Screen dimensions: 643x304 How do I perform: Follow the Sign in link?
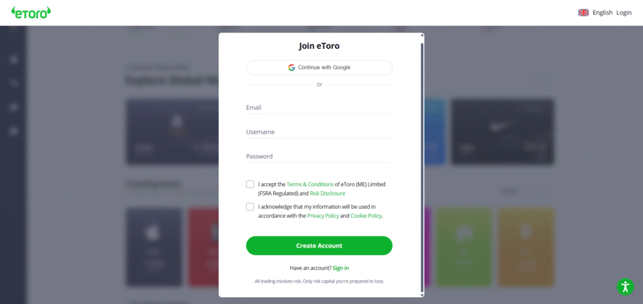(x=340, y=268)
